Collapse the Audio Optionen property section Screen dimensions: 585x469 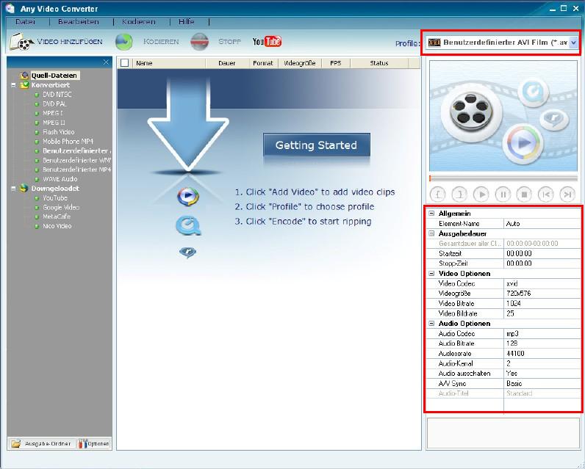coord(431,324)
